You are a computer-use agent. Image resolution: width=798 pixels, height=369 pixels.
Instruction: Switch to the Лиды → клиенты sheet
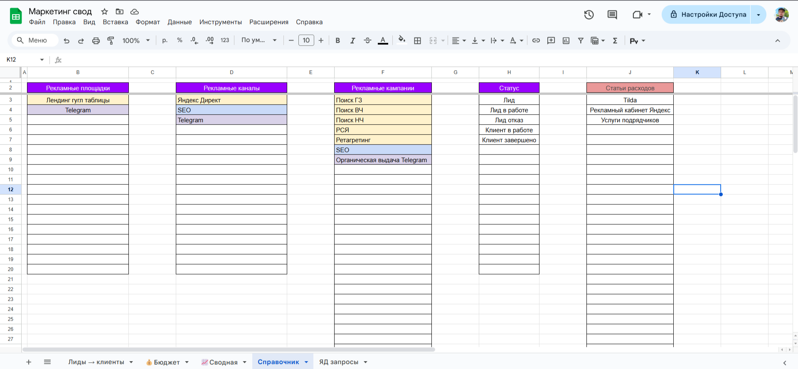(x=96, y=362)
